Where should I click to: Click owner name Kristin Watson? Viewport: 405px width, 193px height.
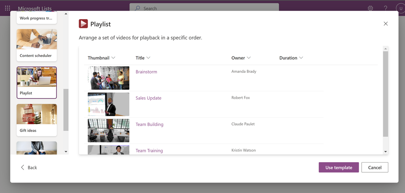coord(244,150)
